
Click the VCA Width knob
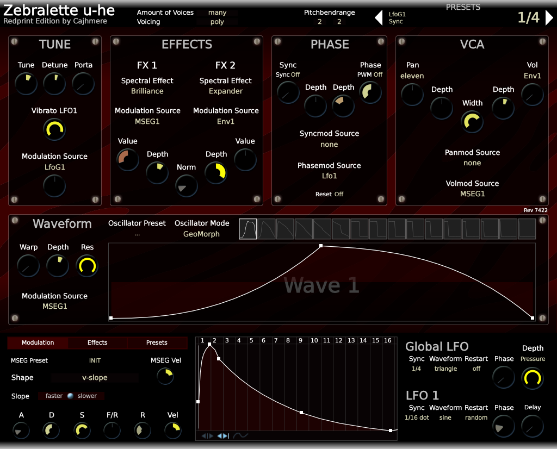click(472, 122)
